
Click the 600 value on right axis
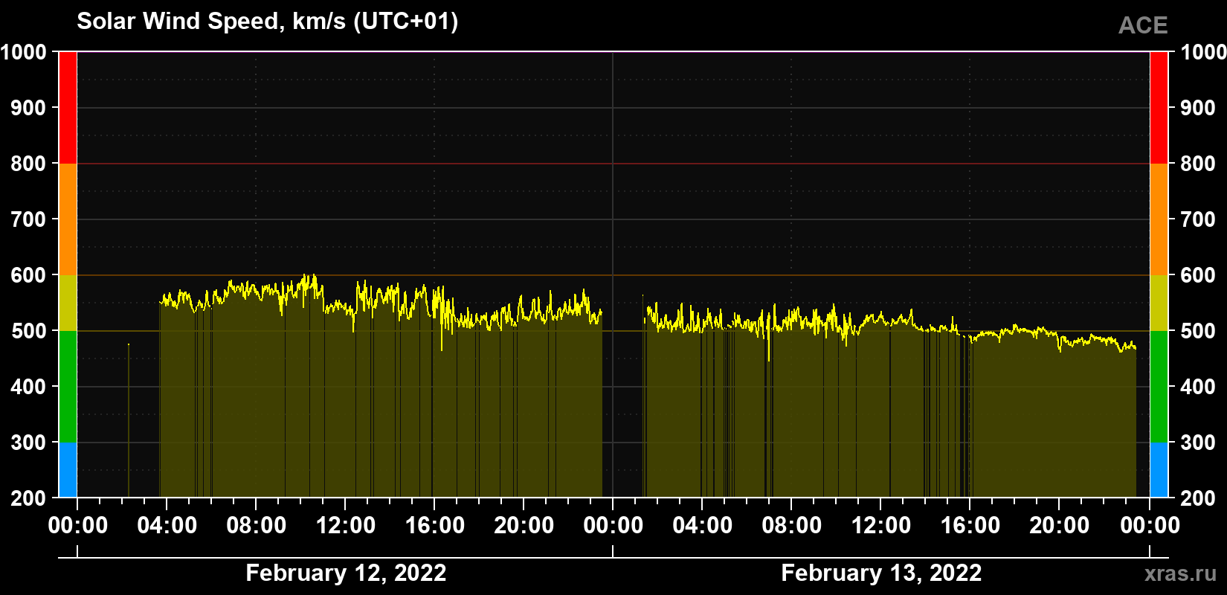pyautogui.click(x=1197, y=275)
